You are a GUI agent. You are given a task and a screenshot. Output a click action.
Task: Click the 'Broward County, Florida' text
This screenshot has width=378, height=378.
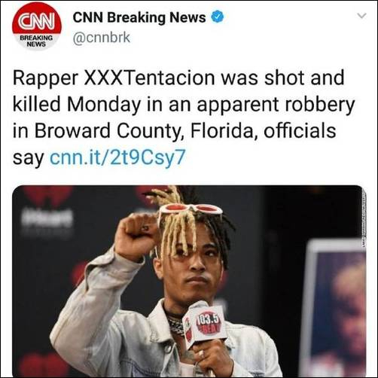[x=144, y=130]
